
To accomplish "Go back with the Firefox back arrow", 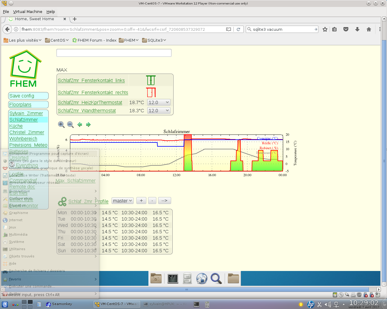I will [x=7, y=29].
